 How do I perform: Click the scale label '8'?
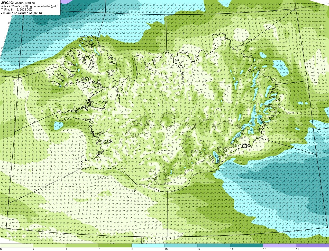[132, 249]
